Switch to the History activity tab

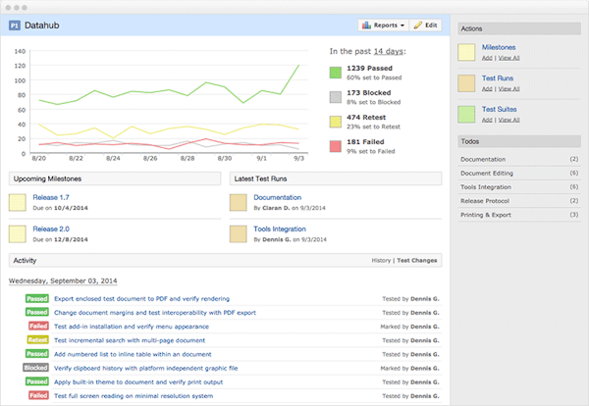[381, 261]
